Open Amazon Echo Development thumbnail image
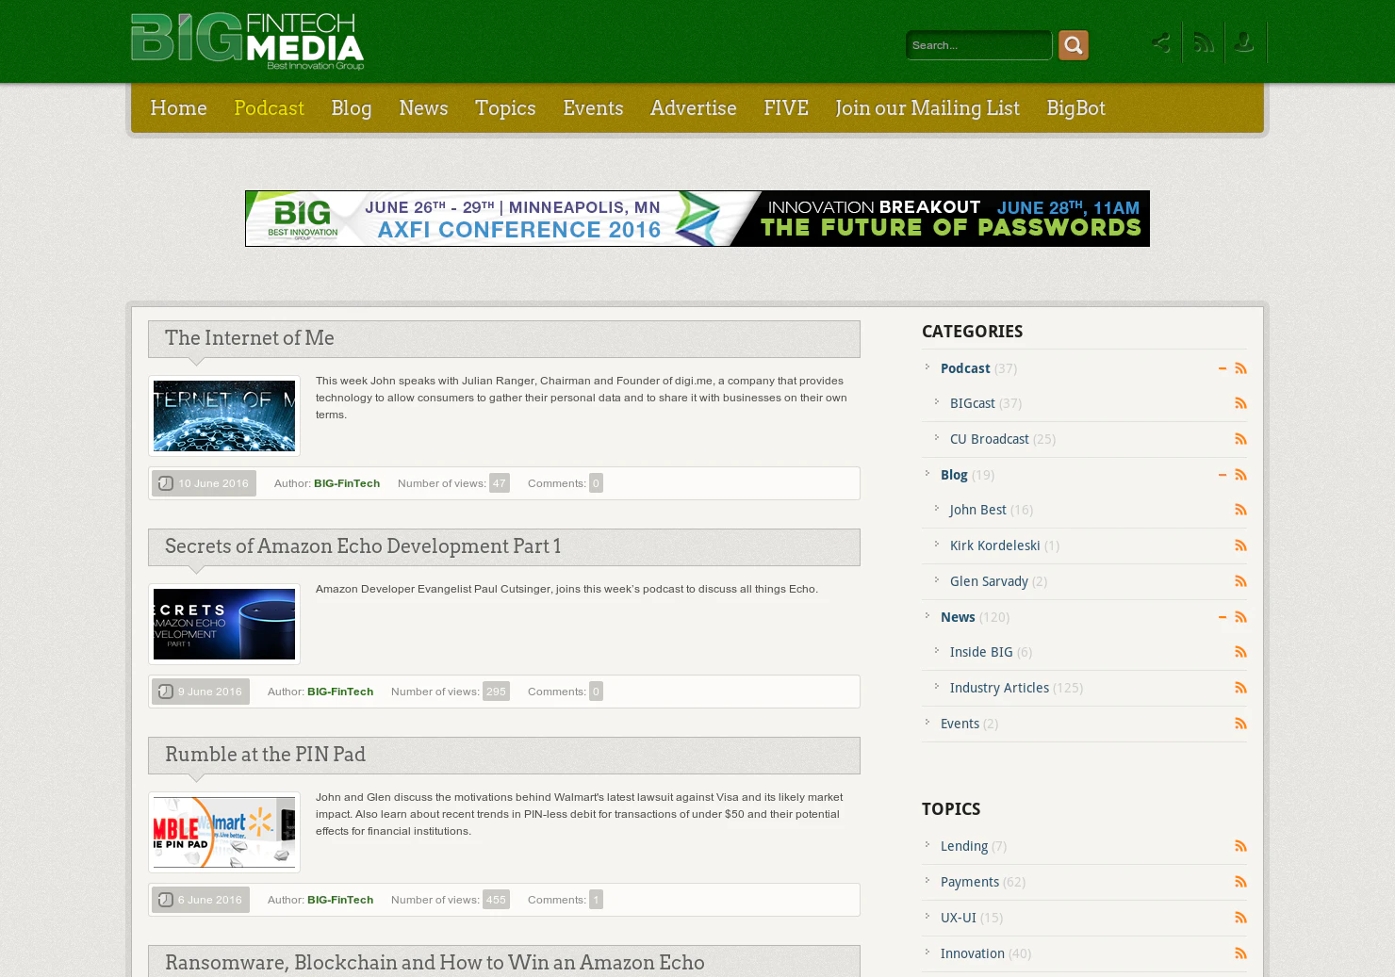The width and height of the screenshot is (1395, 977). click(x=224, y=625)
